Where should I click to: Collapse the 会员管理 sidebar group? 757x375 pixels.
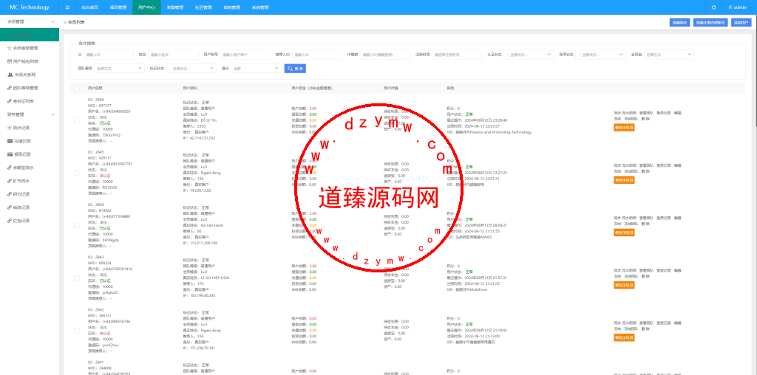(x=30, y=21)
